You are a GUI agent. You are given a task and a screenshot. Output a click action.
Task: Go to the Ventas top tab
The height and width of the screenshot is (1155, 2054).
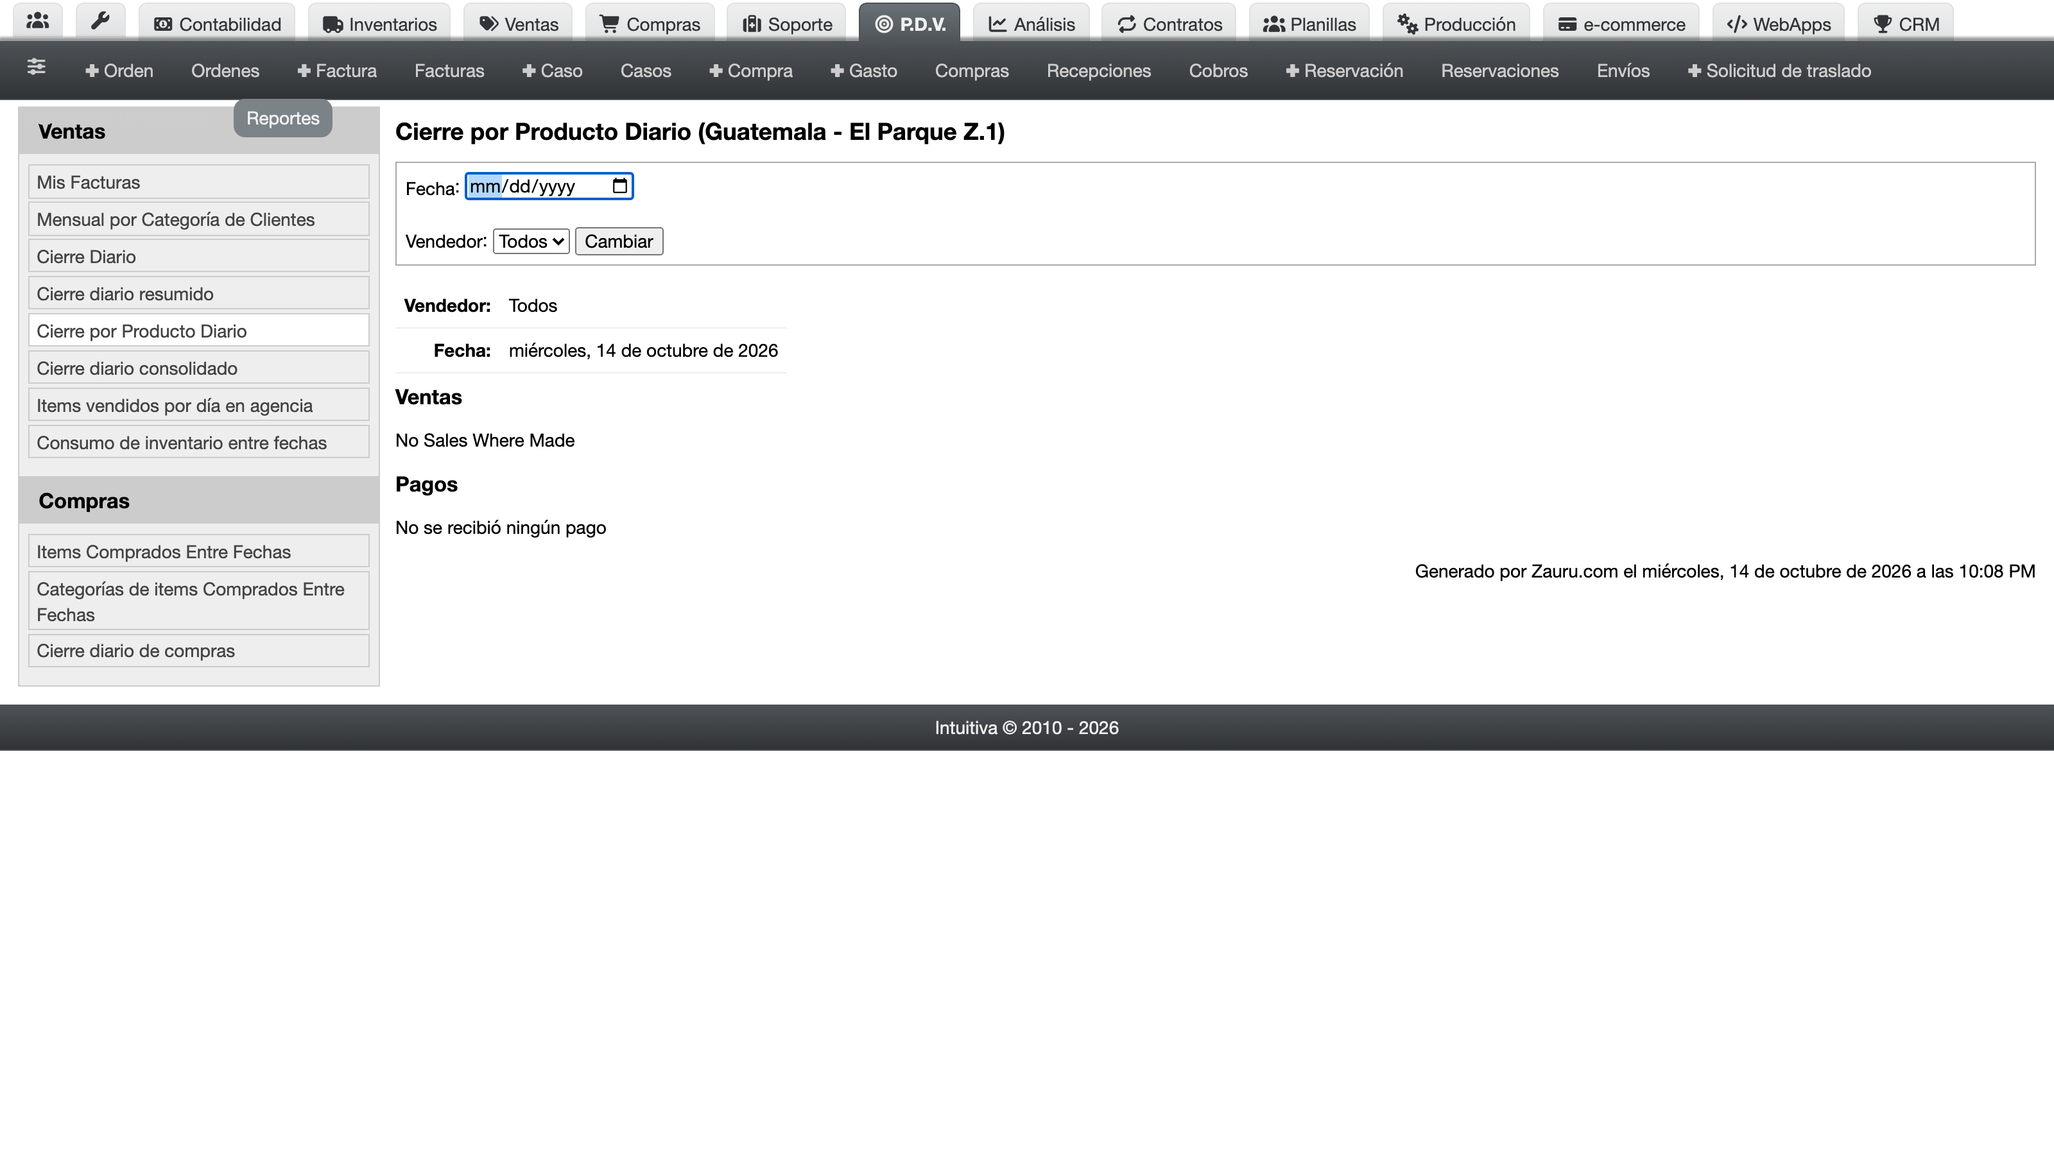click(x=518, y=24)
